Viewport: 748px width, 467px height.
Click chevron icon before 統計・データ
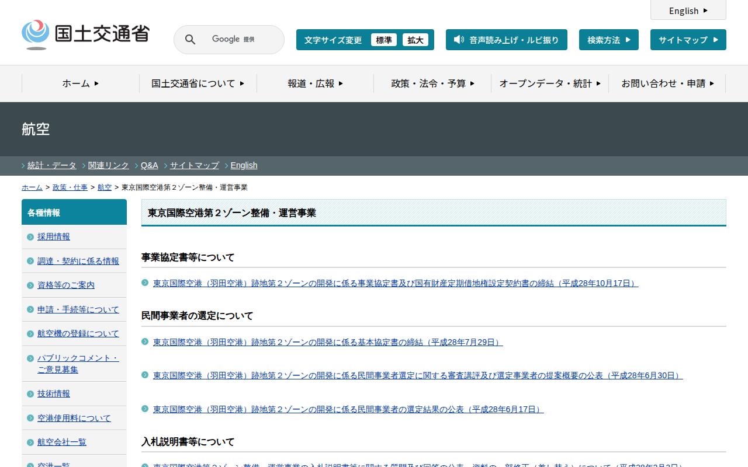click(23, 166)
